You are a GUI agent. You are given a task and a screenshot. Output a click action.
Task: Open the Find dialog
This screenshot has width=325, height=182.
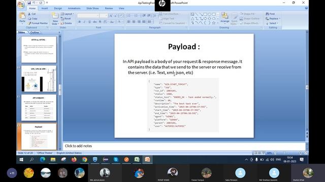(x=270, y=14)
